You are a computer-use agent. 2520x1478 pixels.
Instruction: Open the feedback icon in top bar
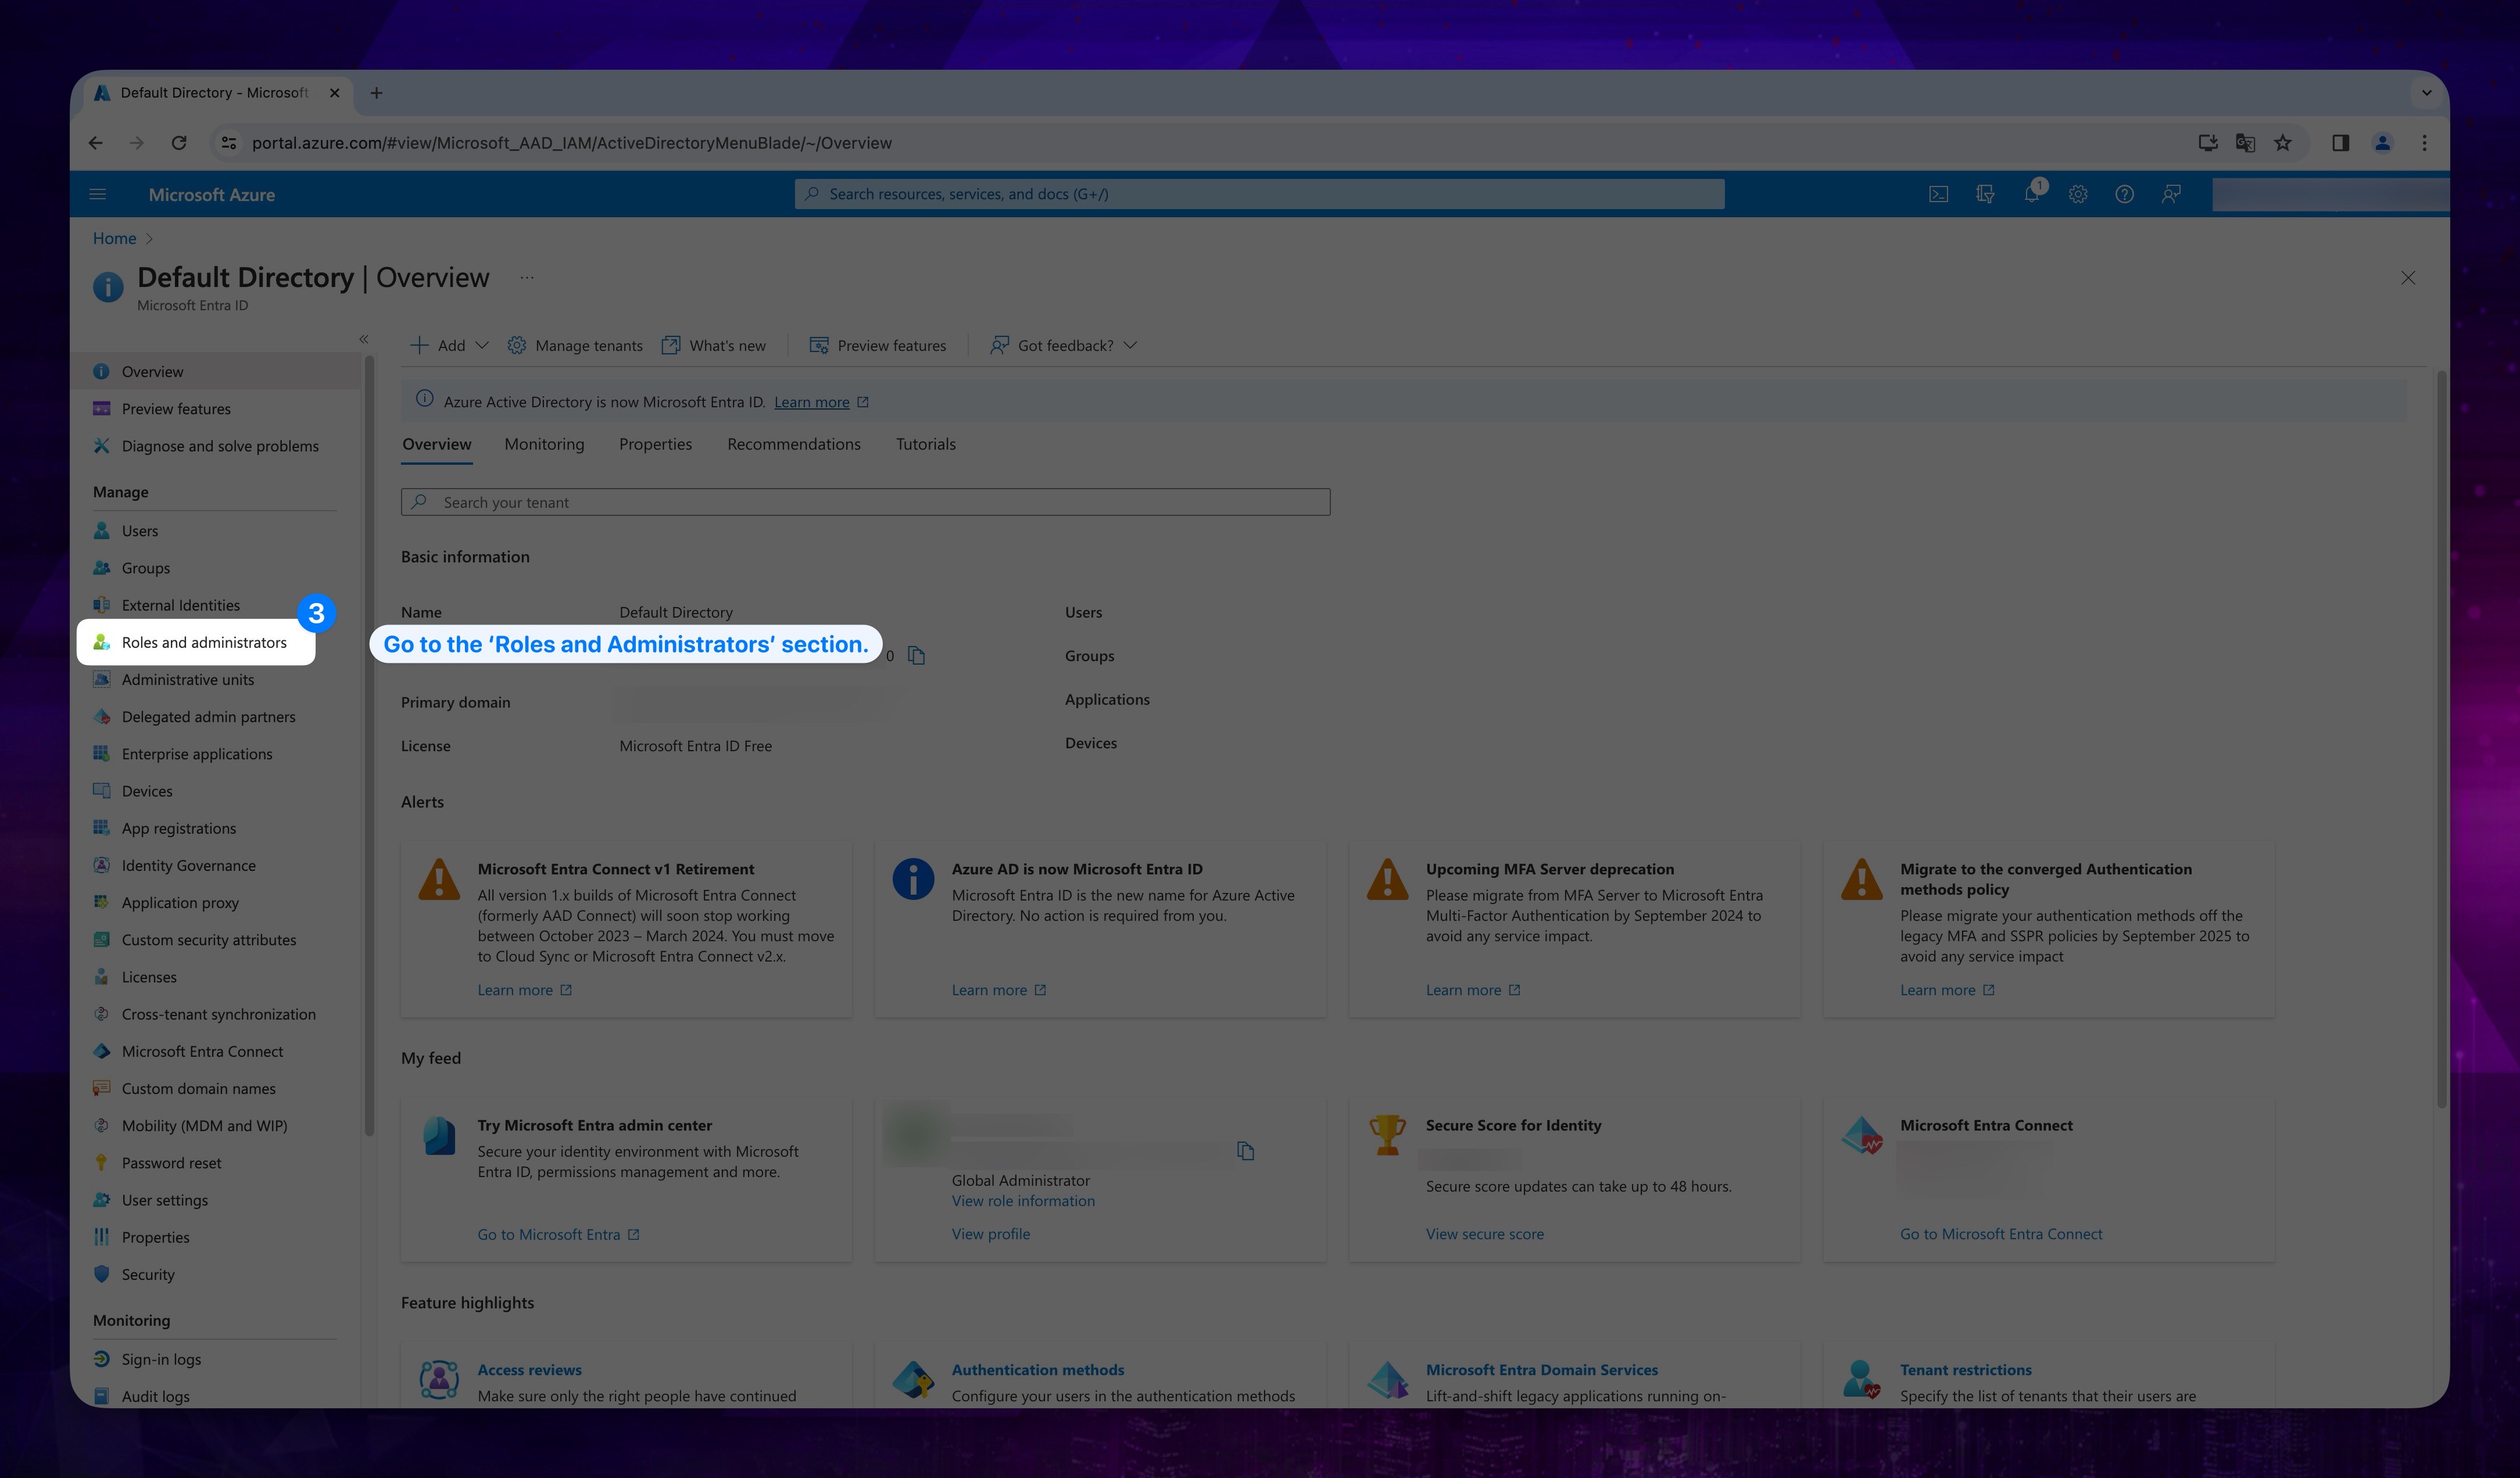point(2171,194)
